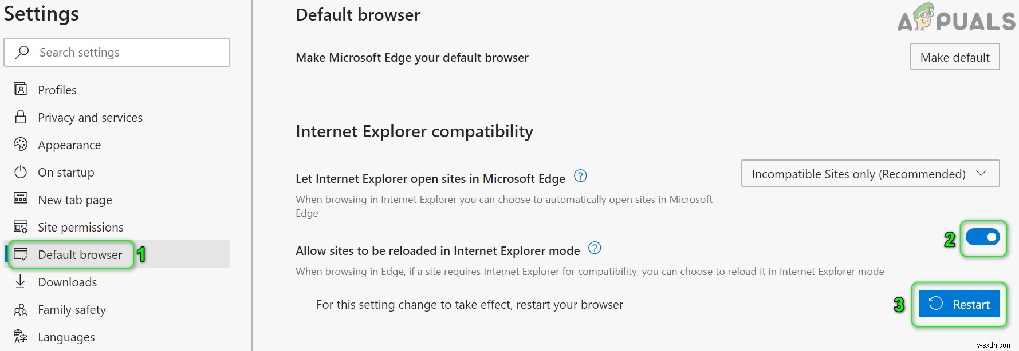Disable sites reloading in Internet Explorer mode
Image resolution: width=1019 pixels, height=351 pixels.
(983, 237)
